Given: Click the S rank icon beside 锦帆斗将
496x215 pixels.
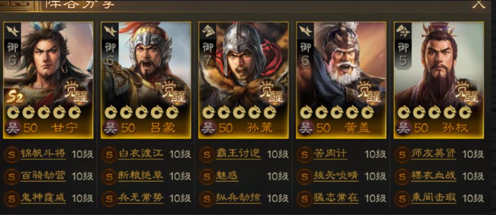Looking at the screenshot, I should (11, 155).
